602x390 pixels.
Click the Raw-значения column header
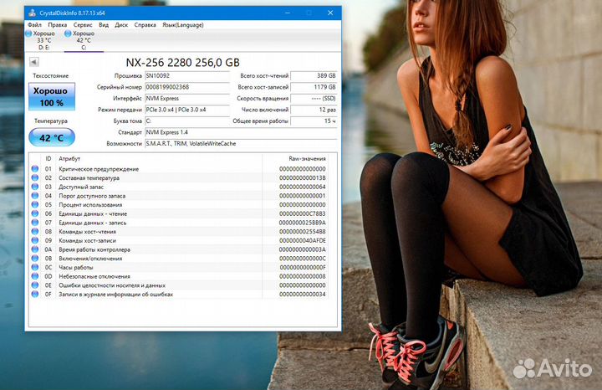[x=295, y=159]
